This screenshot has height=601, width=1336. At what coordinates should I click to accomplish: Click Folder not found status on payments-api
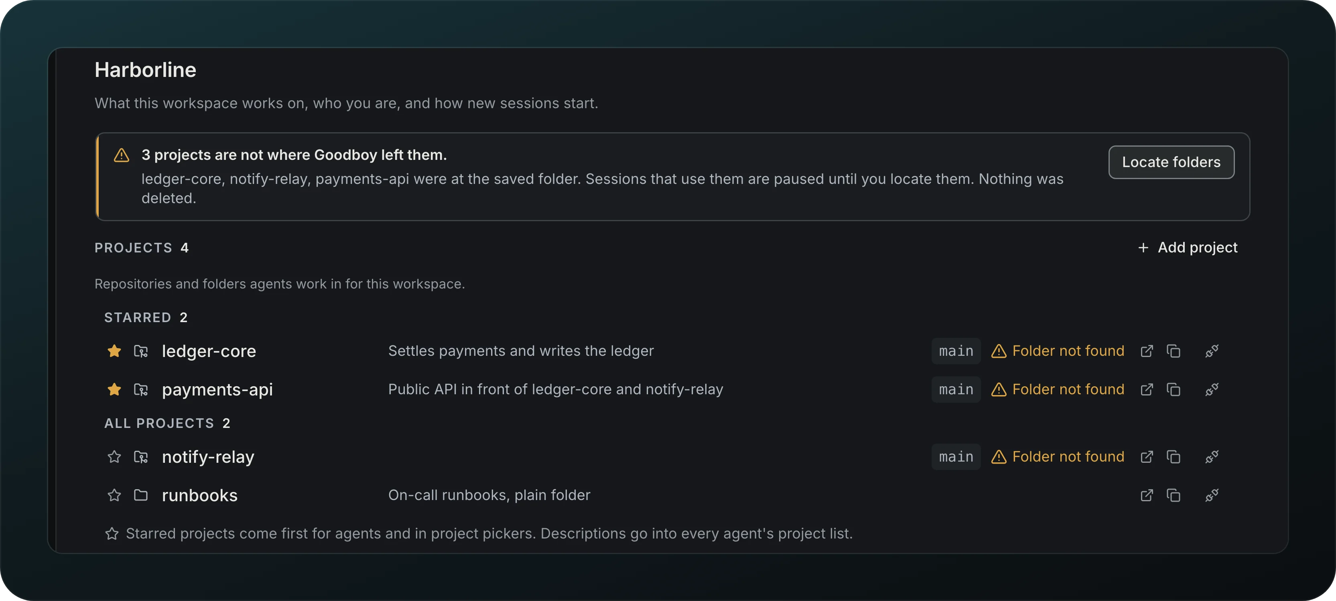(x=1068, y=389)
